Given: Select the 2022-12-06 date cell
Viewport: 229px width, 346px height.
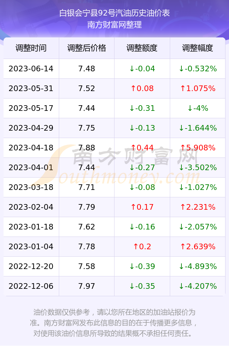Looking at the screenshot, I should [31, 286].
